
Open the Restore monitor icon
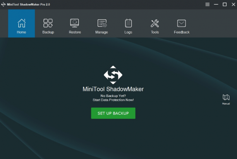[x=74, y=23]
